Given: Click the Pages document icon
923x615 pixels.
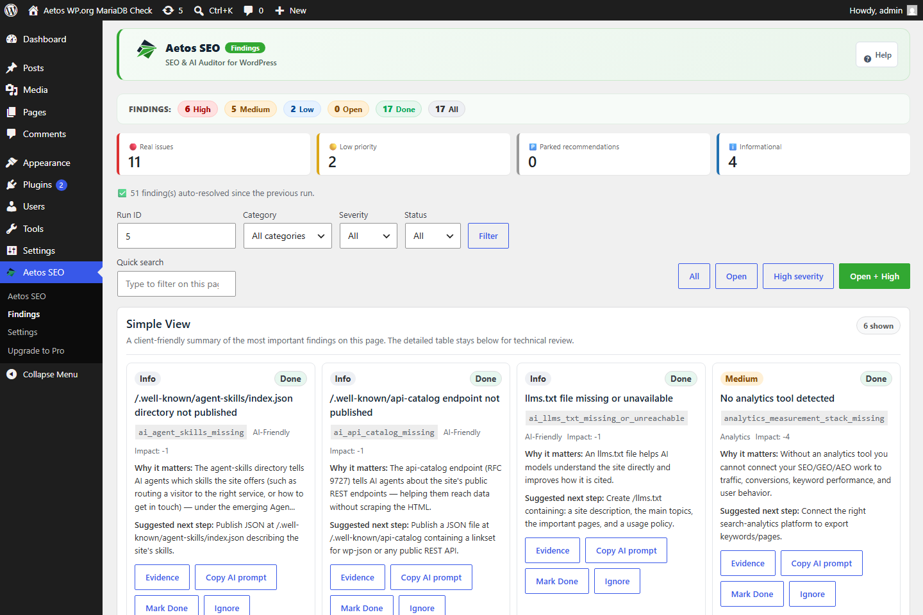Looking at the screenshot, I should tap(12, 112).
